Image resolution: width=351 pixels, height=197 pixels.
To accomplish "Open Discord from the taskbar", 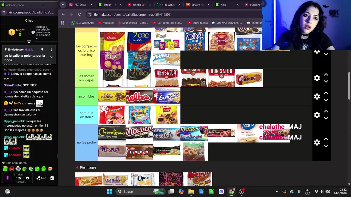I will pos(221,192).
